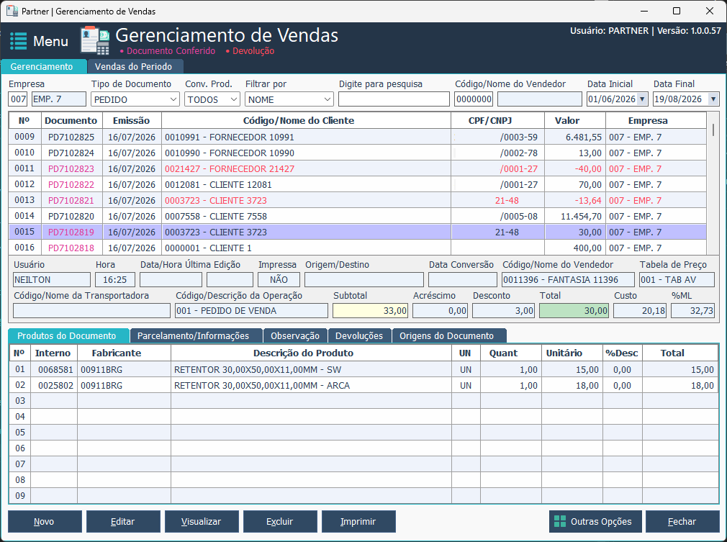Viewport: 727px width, 542px height.
Task: Select document row PD7102818
Action: coord(357,248)
